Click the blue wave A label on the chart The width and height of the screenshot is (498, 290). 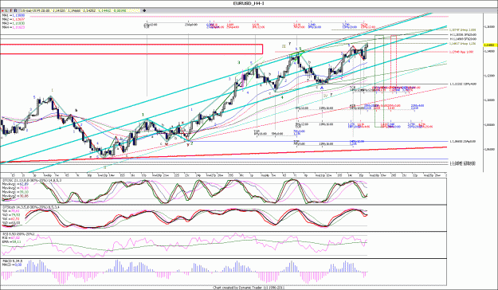click(321, 88)
